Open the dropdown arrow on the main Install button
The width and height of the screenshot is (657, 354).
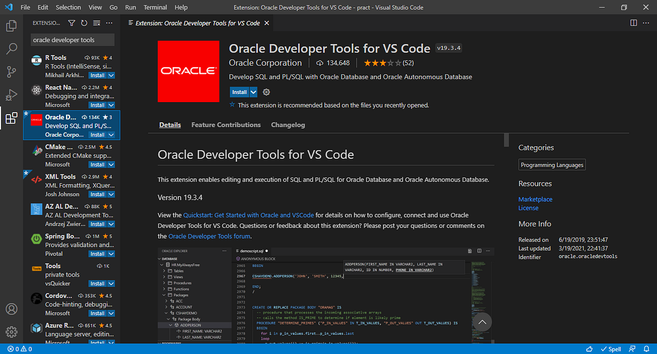(252, 92)
